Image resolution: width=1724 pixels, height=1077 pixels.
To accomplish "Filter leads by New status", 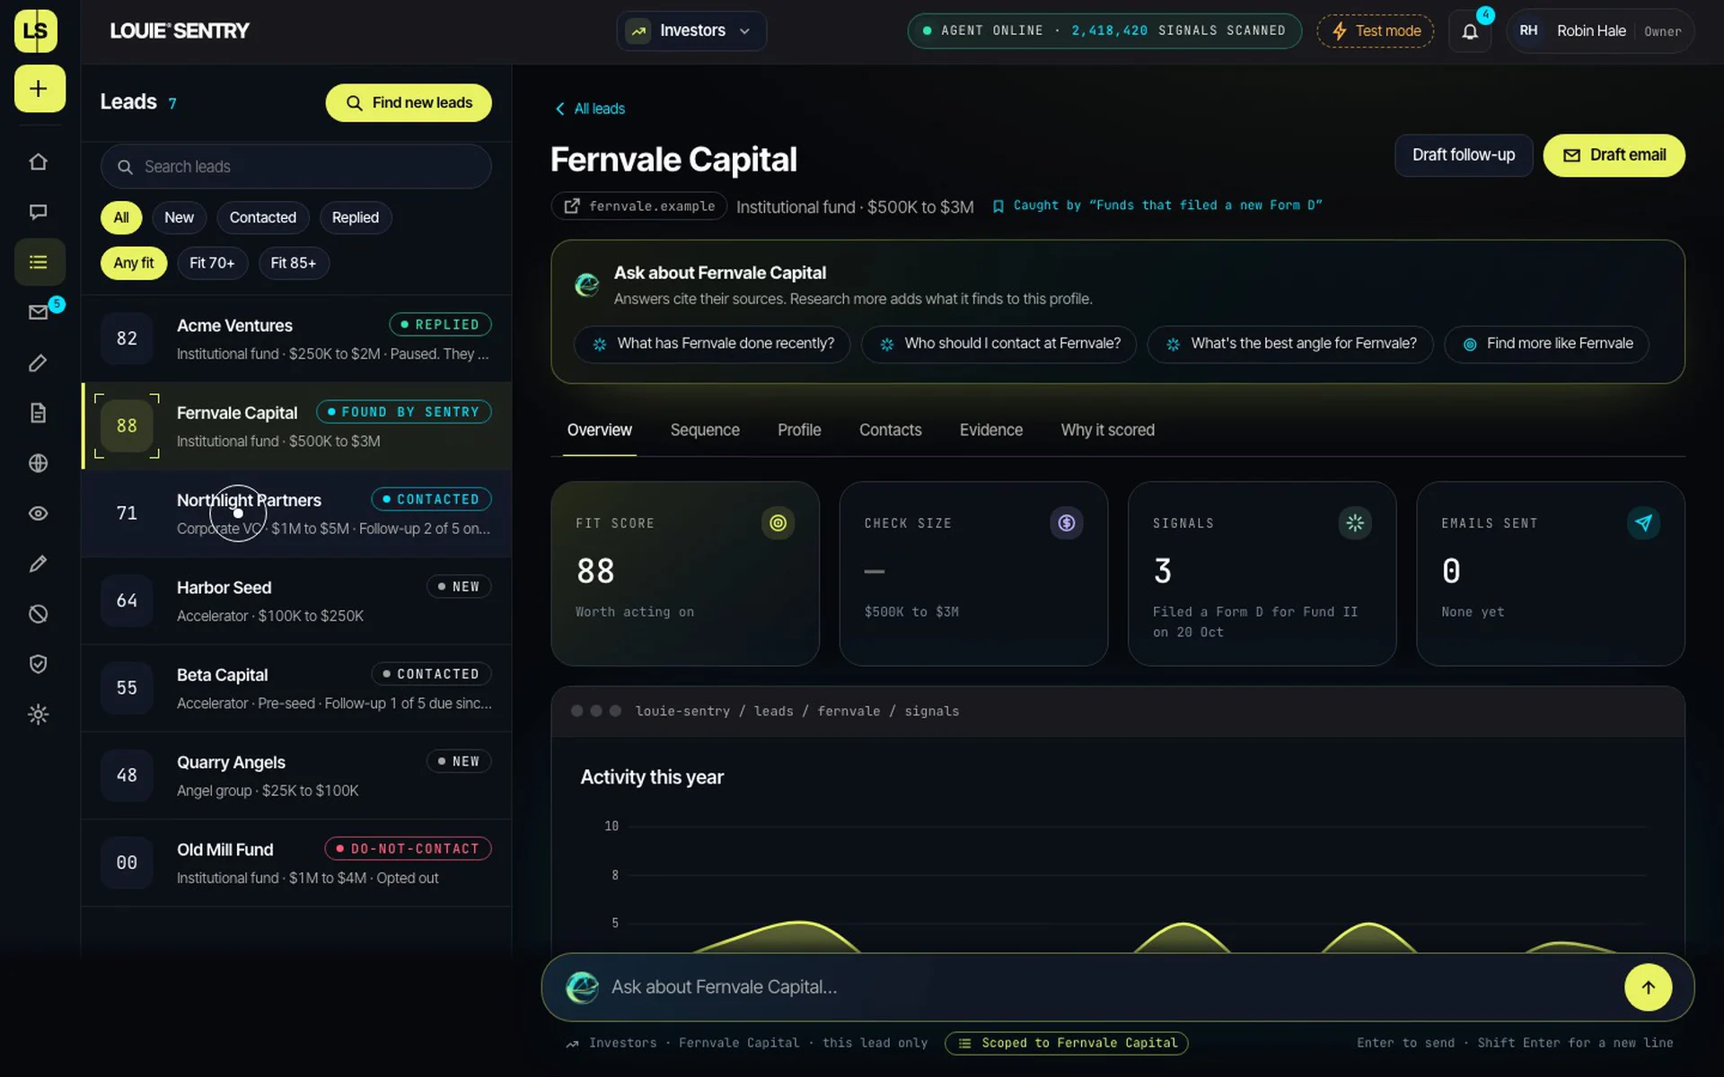I will click(179, 217).
